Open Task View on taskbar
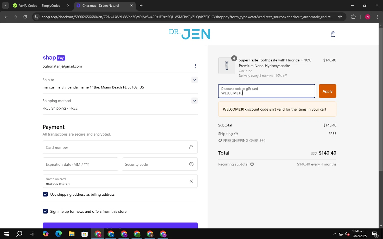The width and height of the screenshot is (383, 239). [x=32, y=234]
